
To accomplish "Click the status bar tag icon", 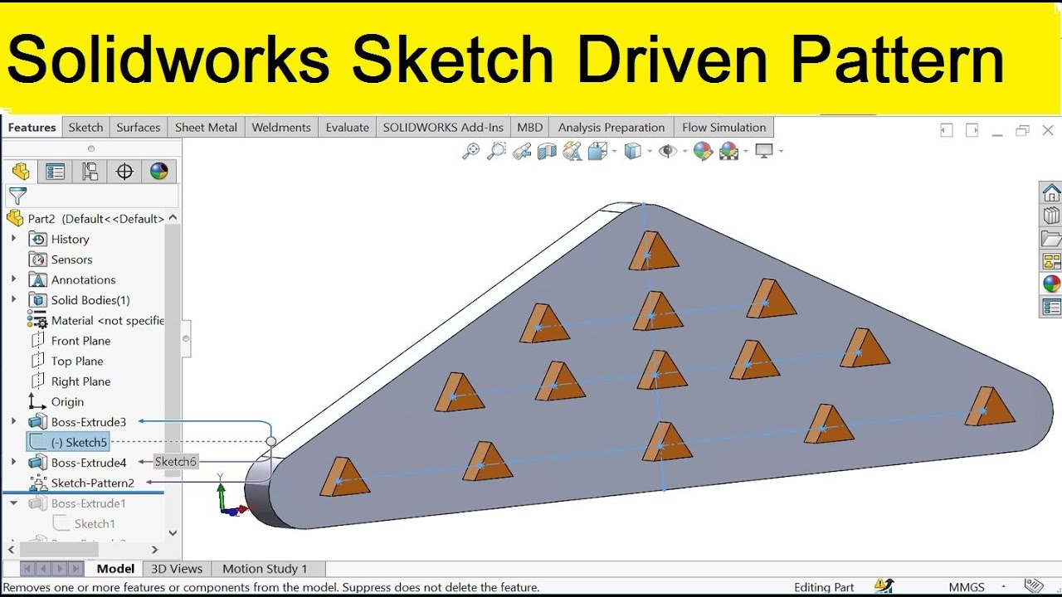I will [1034, 586].
